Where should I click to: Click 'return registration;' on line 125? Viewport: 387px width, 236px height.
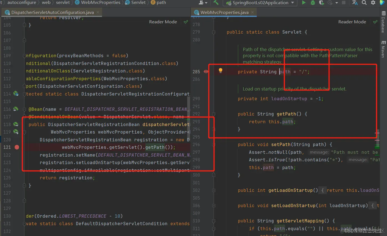click(x=67, y=178)
